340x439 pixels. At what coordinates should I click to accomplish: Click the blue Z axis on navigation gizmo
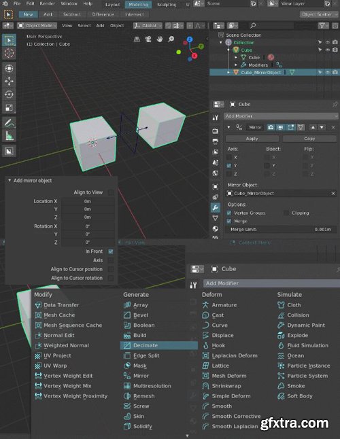tap(190, 39)
